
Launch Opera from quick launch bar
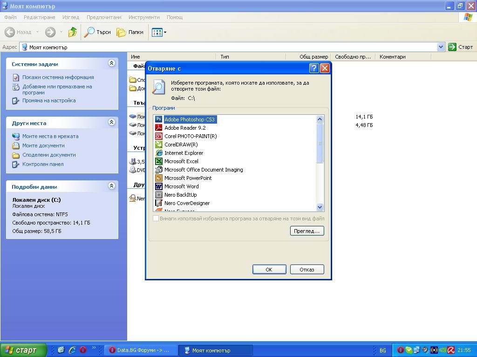pyautogui.click(x=83, y=350)
